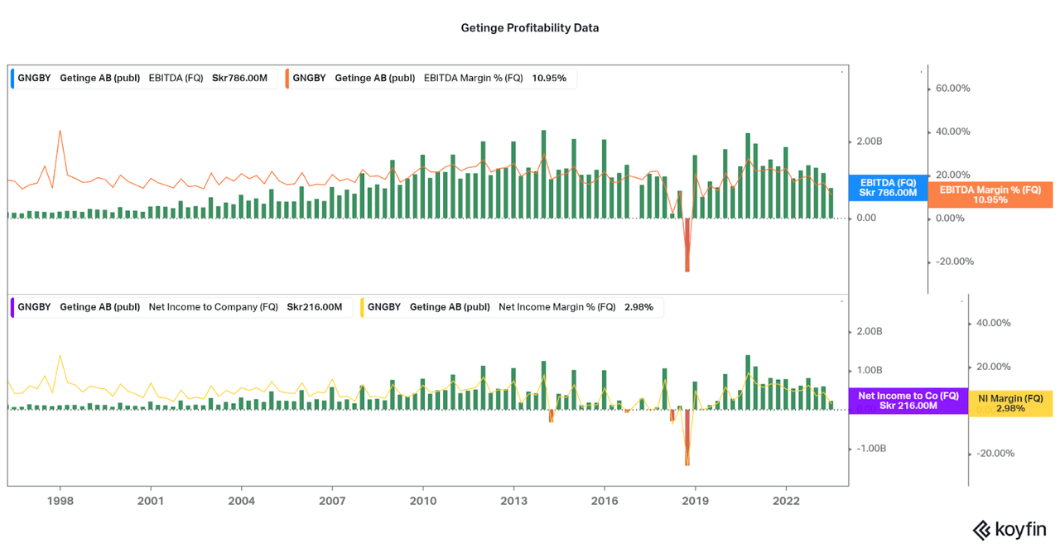Click the yellow Net Income Margin legend marker

[x=362, y=307]
